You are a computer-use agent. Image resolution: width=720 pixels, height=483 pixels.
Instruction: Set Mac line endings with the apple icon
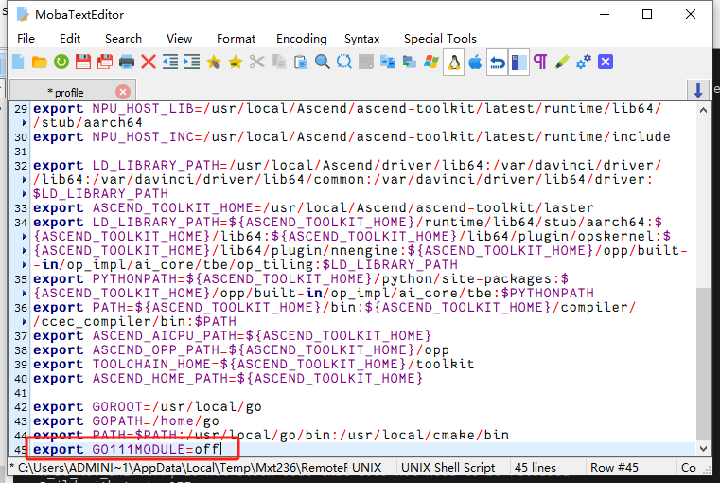pos(475,63)
